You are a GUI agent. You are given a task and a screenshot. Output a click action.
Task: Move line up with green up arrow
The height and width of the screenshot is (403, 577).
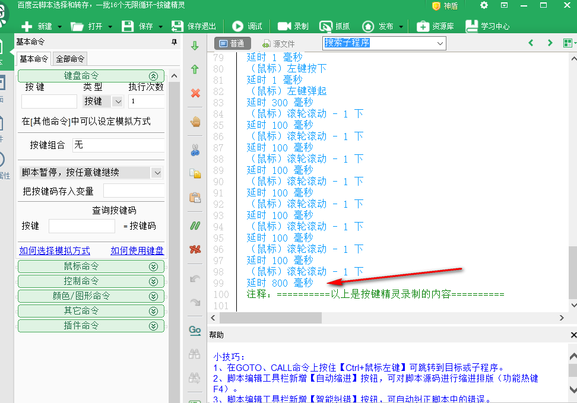pos(195,69)
